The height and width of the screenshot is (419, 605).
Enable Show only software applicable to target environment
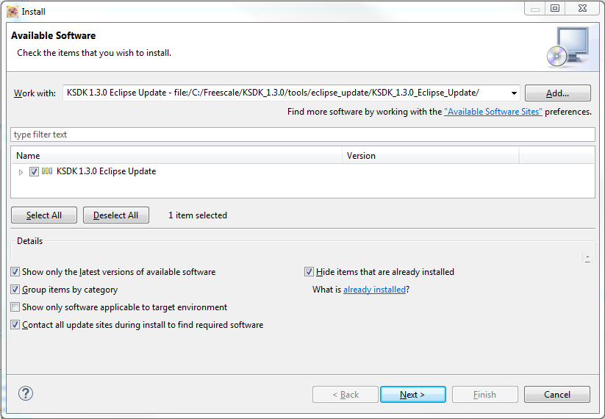click(15, 307)
